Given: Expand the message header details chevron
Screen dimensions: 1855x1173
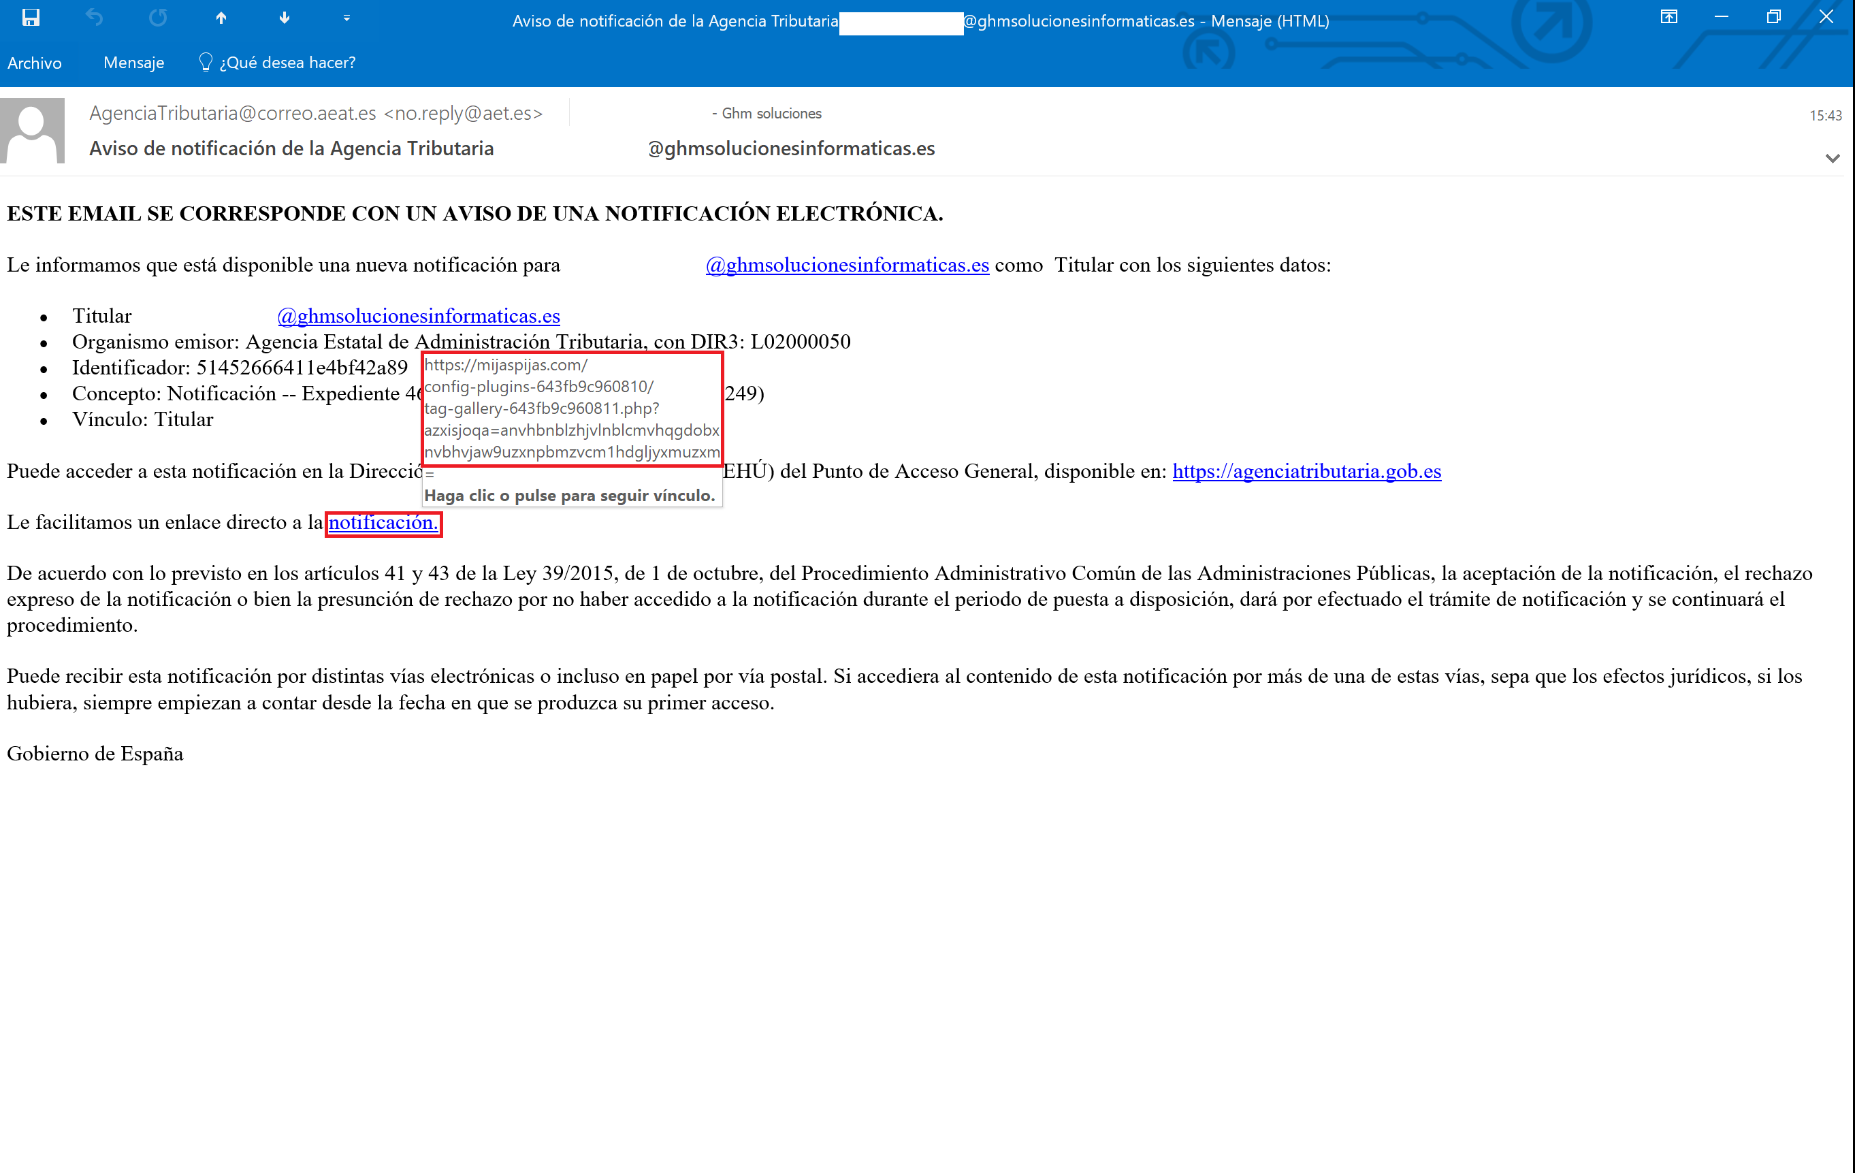Looking at the screenshot, I should coord(1831,158).
